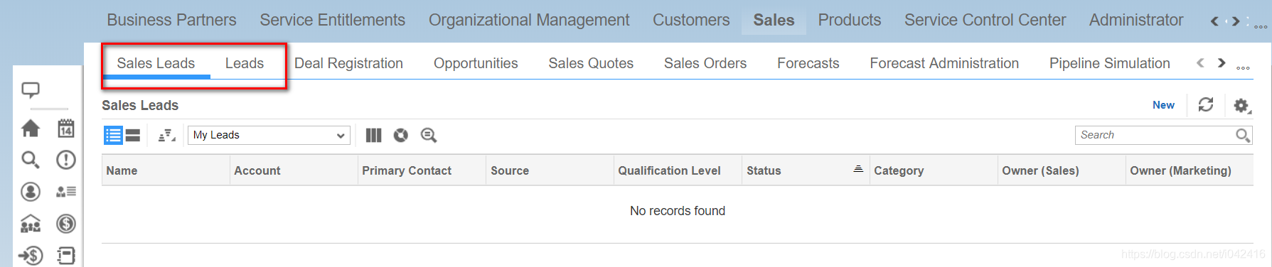1272x267 pixels.
Task: Switch to the compact row view icon
Action: 133,135
